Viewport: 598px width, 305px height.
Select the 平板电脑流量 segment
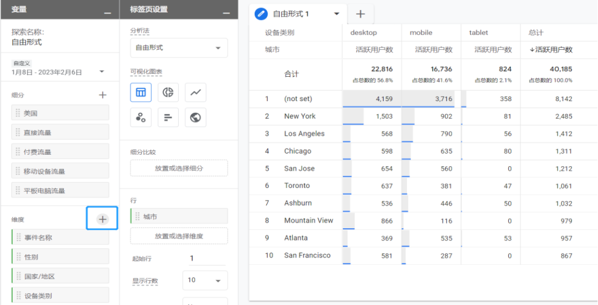[60, 191]
